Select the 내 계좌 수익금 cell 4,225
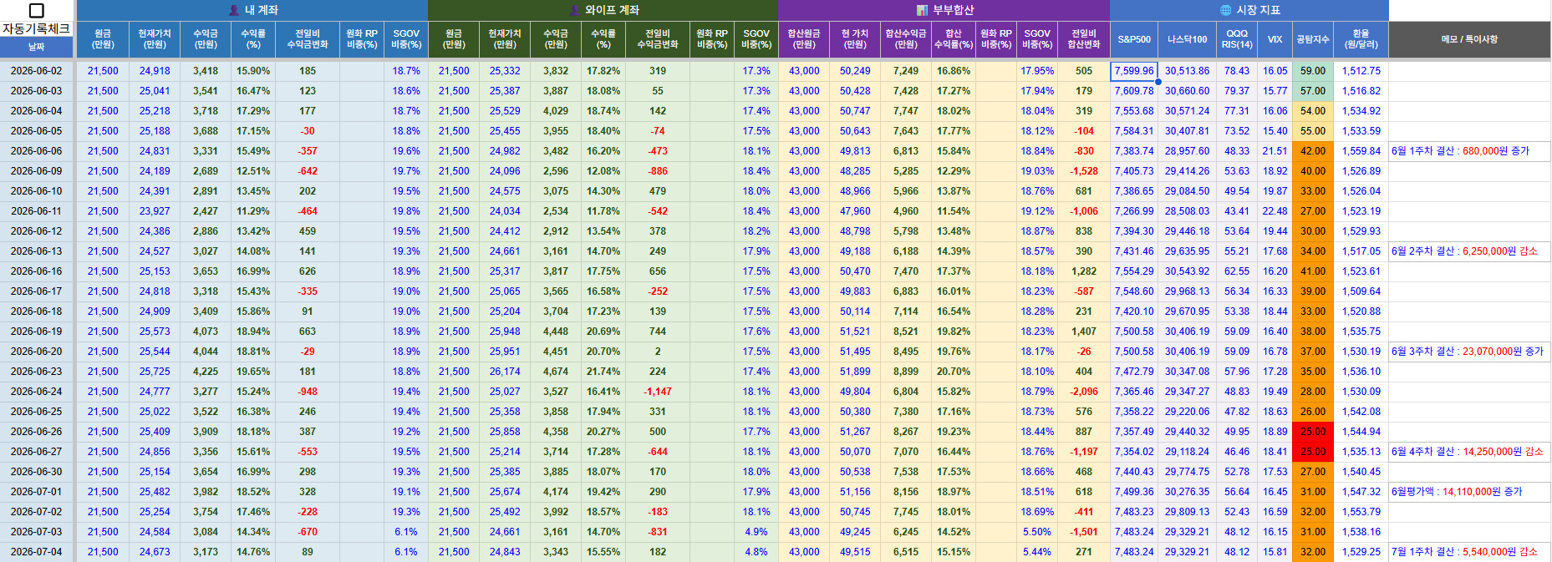The height and width of the screenshot is (562, 1552). coord(206,372)
